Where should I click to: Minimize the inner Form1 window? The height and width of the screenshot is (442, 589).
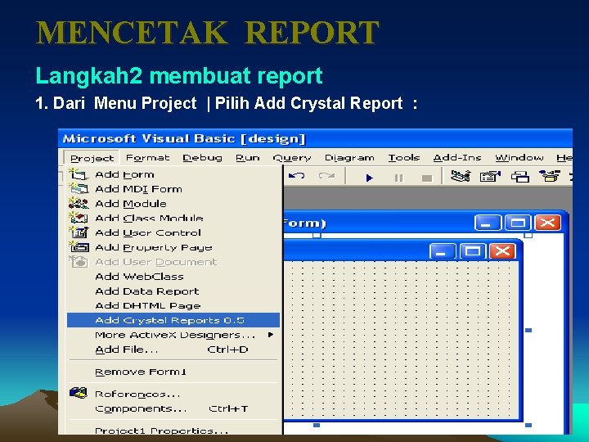click(442, 251)
